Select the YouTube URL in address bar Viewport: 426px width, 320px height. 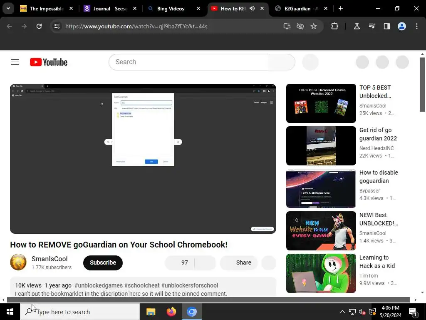[x=136, y=26]
